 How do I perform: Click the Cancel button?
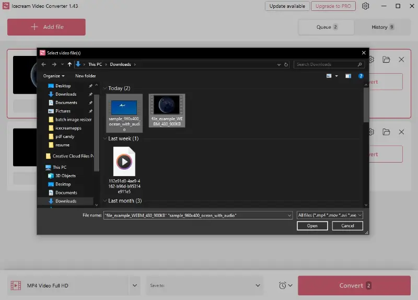click(x=347, y=226)
